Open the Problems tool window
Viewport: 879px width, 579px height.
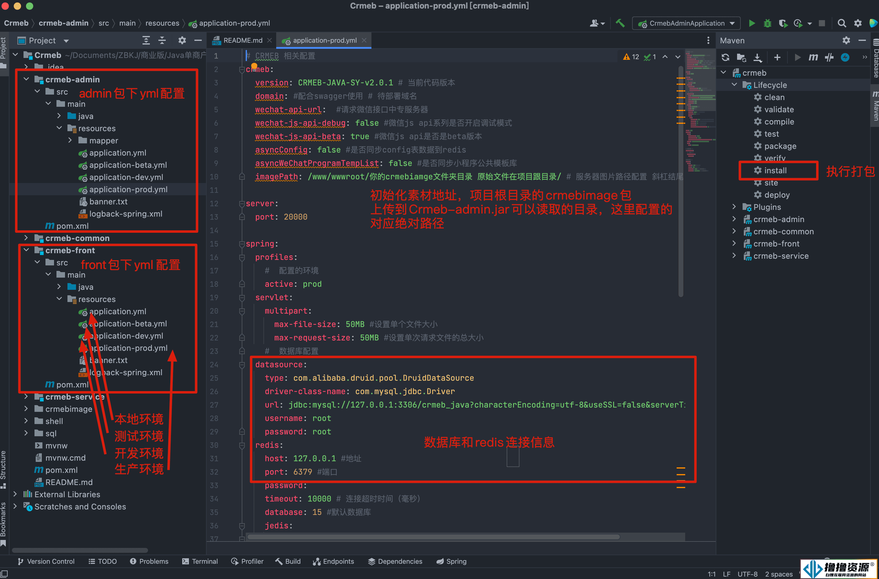[x=149, y=561]
